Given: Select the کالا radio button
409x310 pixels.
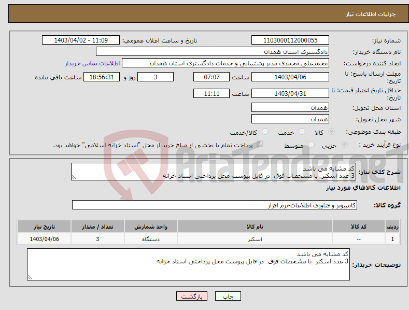Looking at the screenshot, I should (x=332, y=132).
